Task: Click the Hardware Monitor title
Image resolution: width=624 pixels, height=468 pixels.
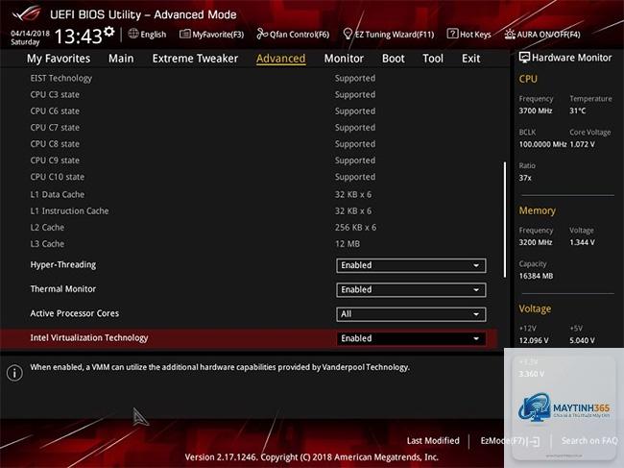Action: tap(571, 58)
